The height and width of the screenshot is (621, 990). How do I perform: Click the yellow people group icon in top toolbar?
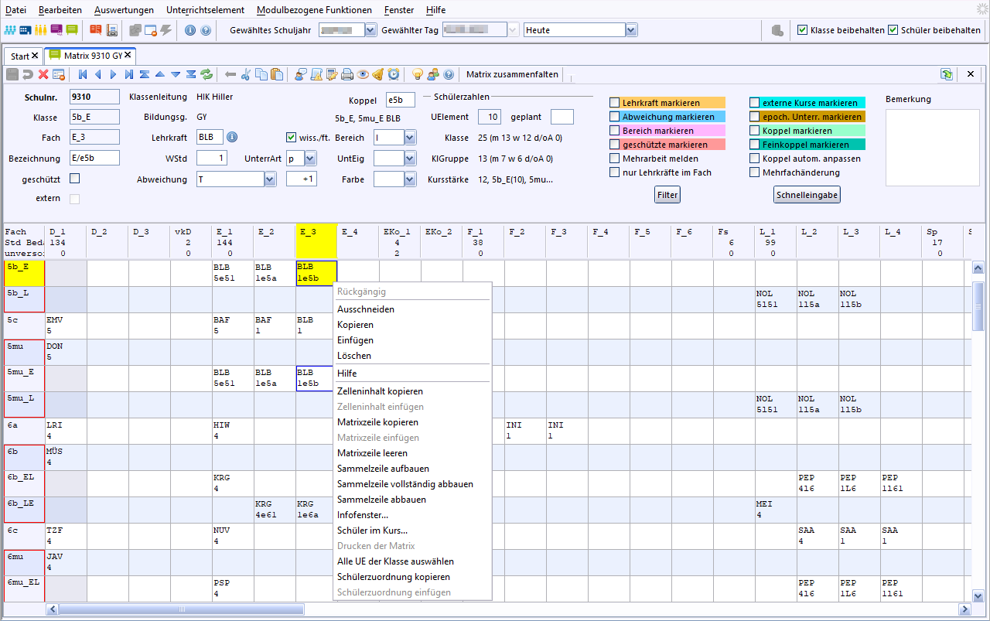click(x=41, y=30)
